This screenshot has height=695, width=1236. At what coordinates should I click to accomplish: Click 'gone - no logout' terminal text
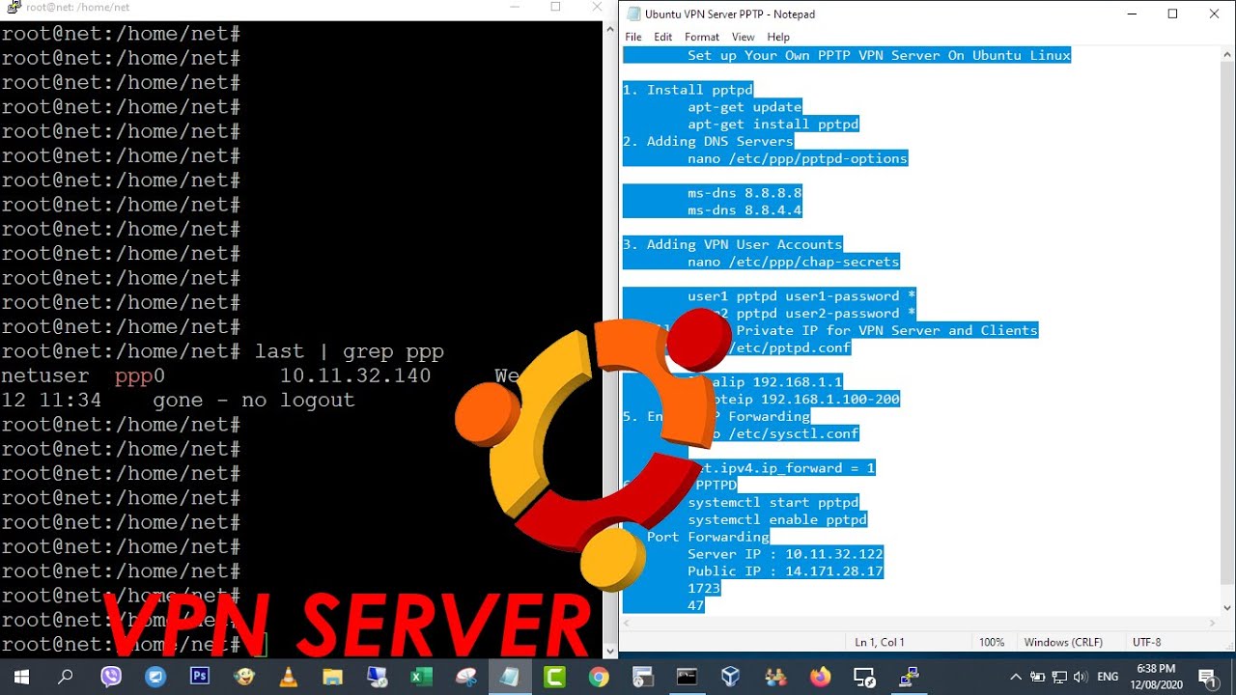pos(254,400)
